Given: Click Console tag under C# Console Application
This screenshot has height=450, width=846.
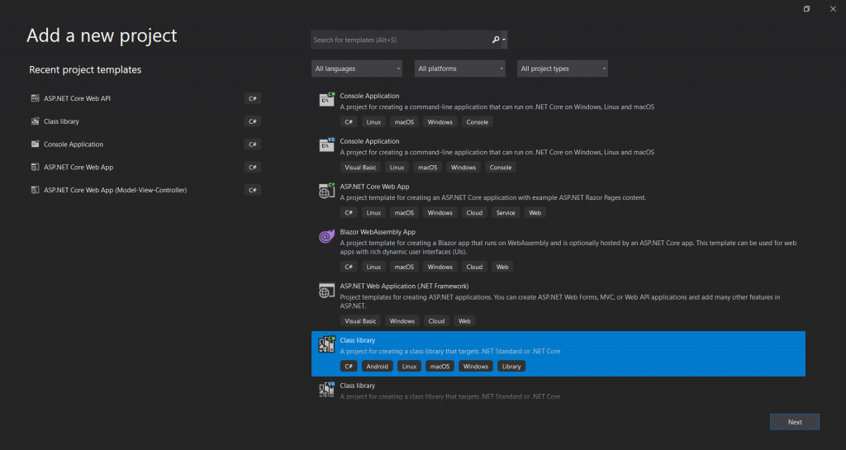Looking at the screenshot, I should pyautogui.click(x=478, y=122).
